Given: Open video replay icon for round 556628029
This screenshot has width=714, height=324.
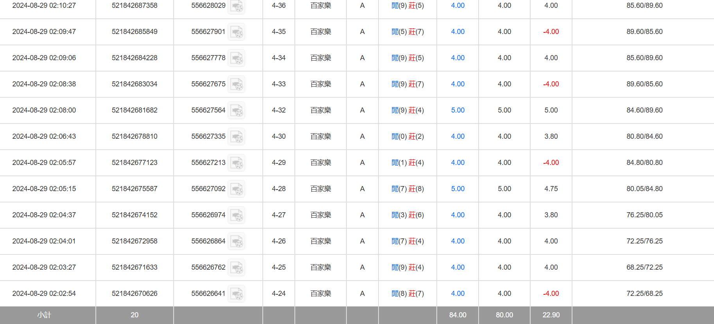Looking at the screenshot, I should (236, 6).
